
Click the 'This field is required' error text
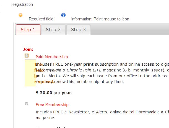[45, 73]
